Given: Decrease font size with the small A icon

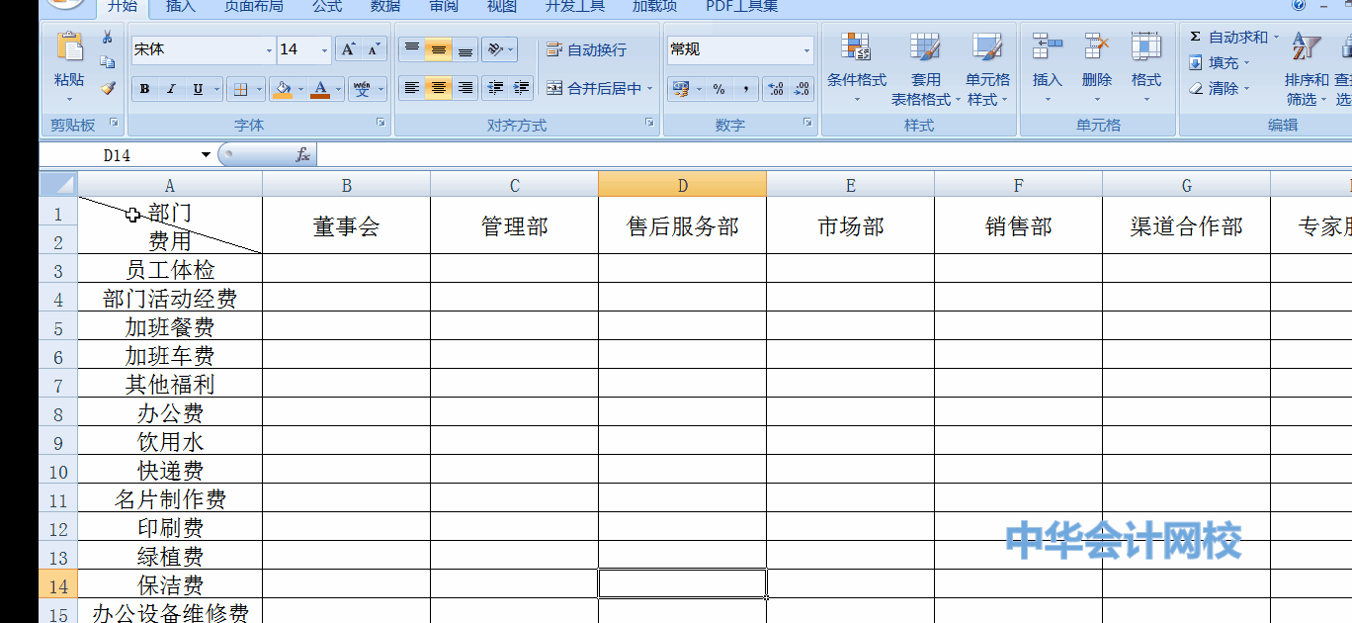Looking at the screenshot, I should pyautogui.click(x=374, y=49).
